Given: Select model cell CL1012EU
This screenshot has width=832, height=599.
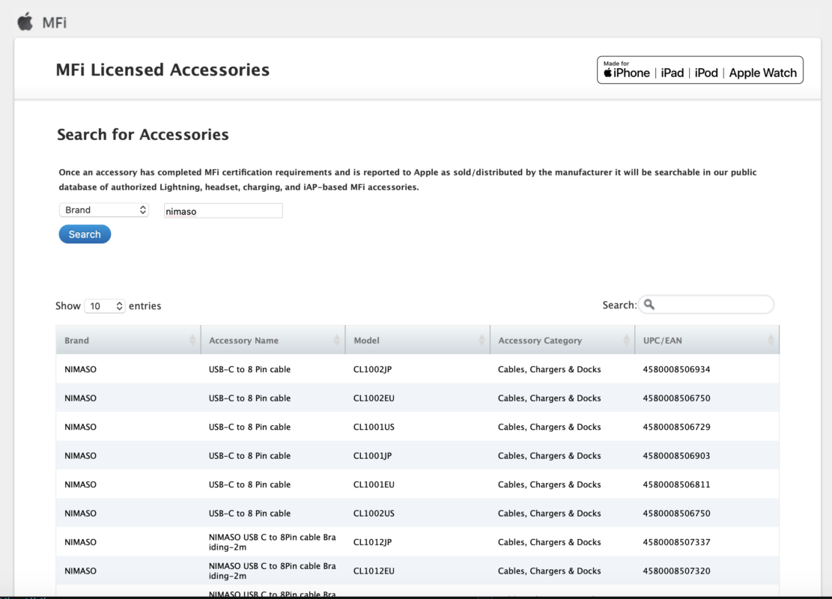Looking at the screenshot, I should pyautogui.click(x=374, y=571).
